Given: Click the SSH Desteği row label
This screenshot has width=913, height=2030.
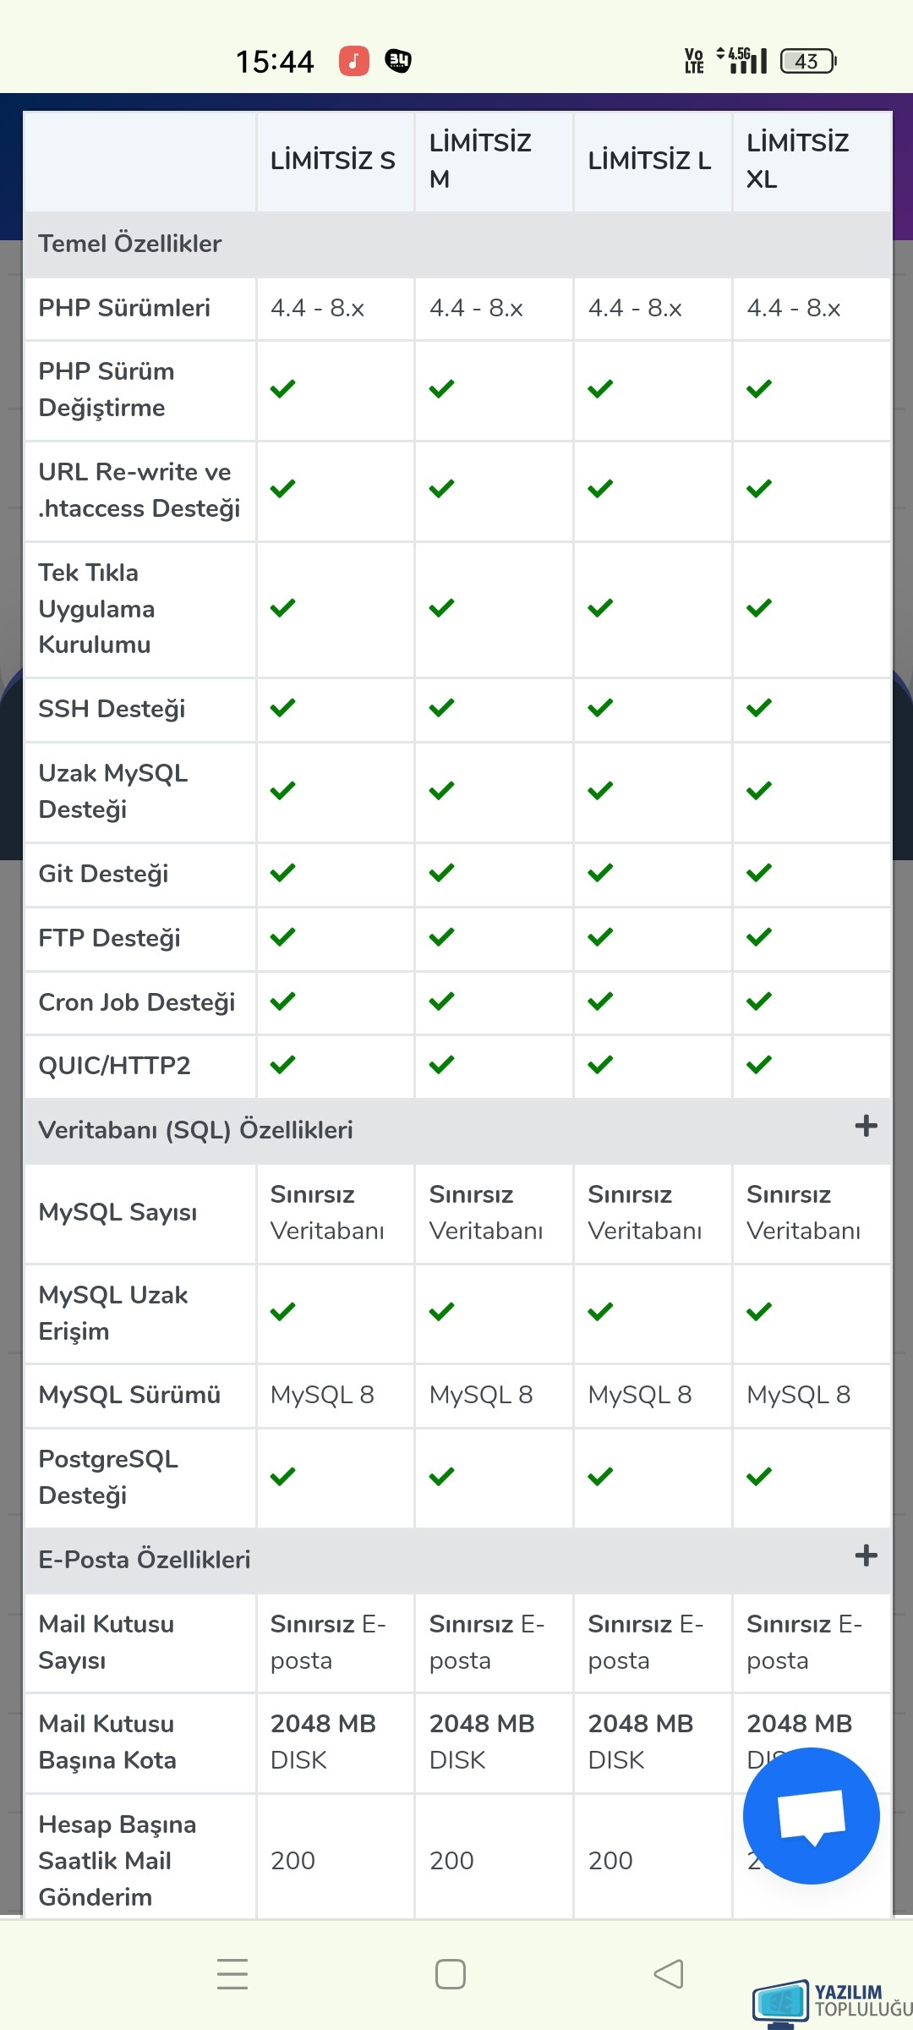Looking at the screenshot, I should tap(112, 709).
